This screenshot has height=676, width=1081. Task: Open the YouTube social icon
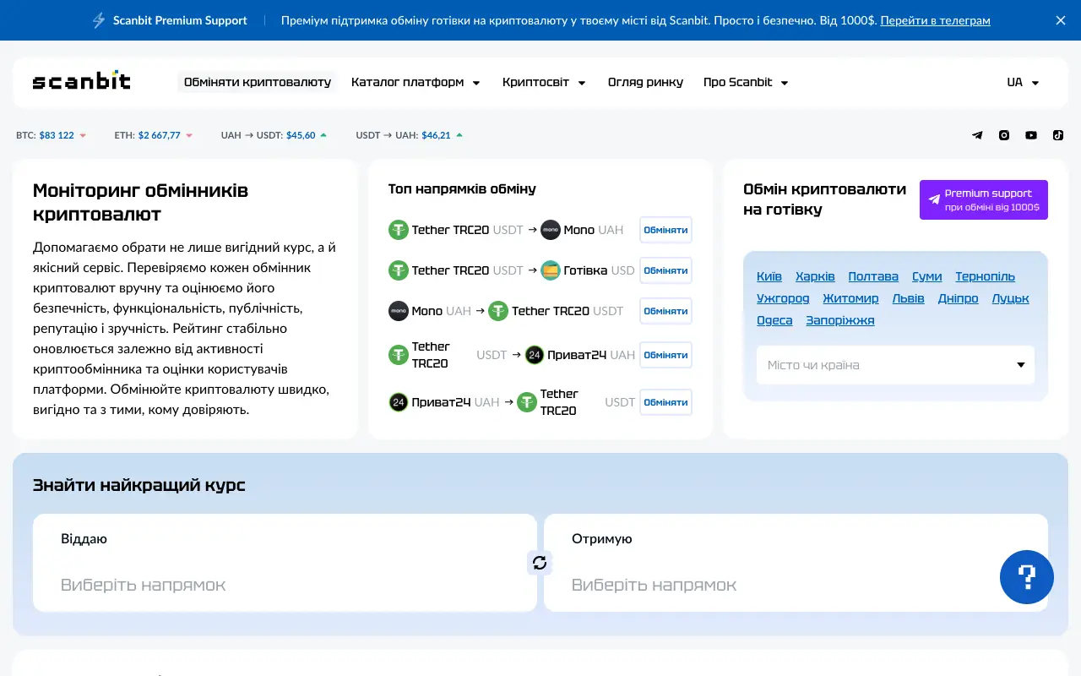coord(1031,135)
